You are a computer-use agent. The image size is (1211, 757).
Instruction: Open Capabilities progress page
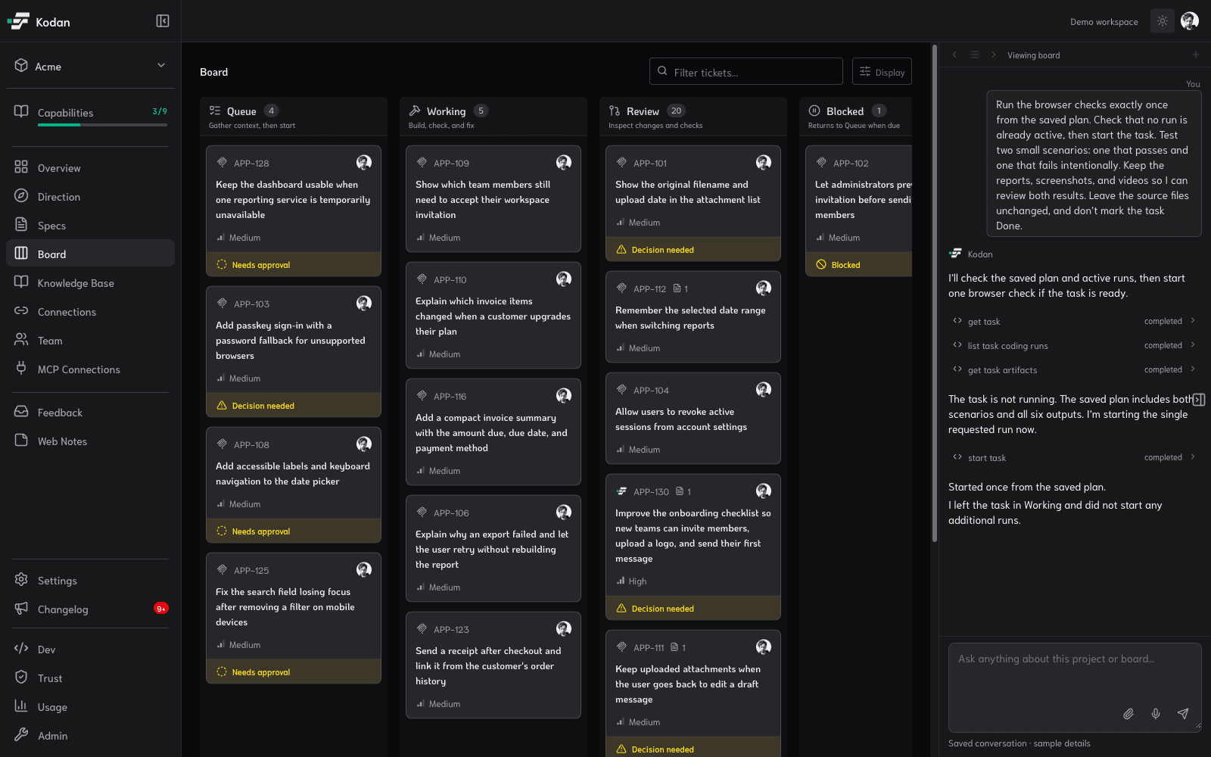pyautogui.click(x=91, y=114)
